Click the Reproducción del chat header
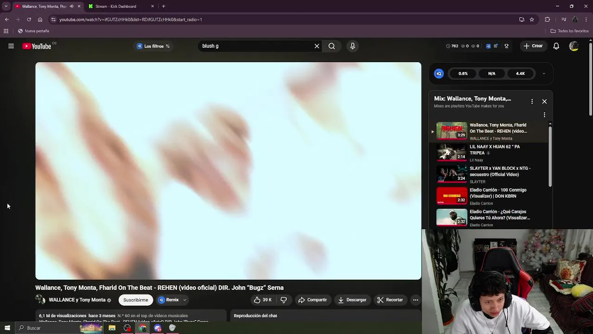The image size is (593, 334). (255, 316)
